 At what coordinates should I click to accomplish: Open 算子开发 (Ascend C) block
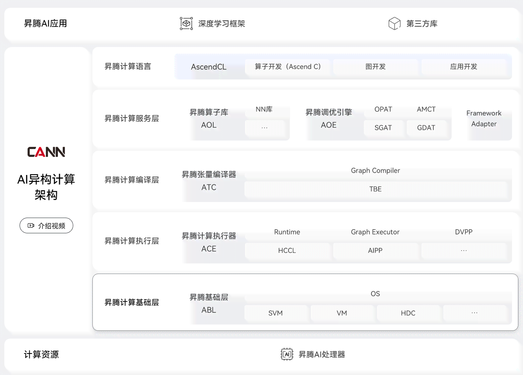tap(288, 67)
